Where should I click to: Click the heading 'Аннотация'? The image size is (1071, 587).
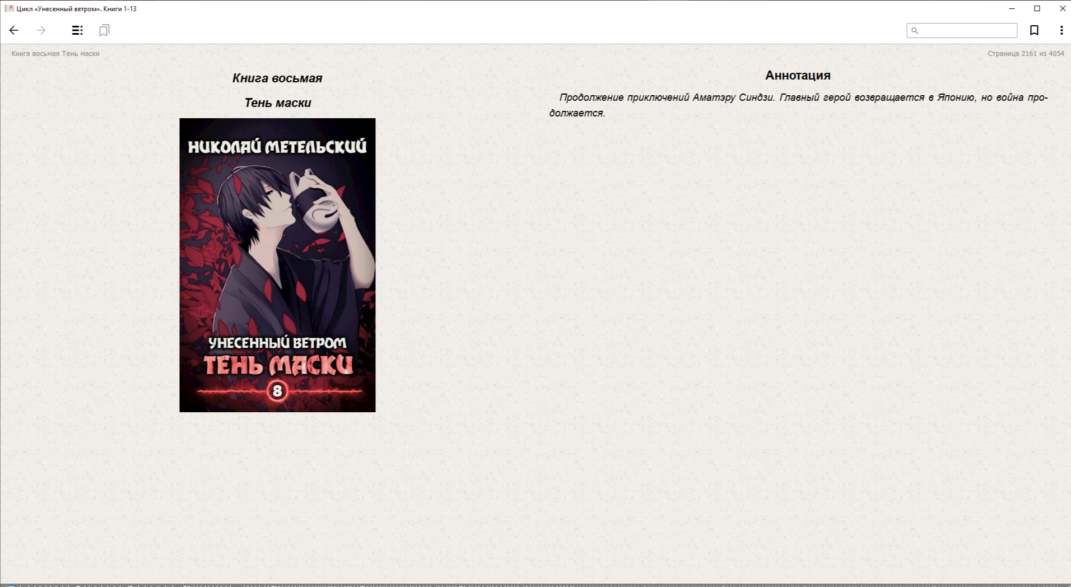click(798, 76)
